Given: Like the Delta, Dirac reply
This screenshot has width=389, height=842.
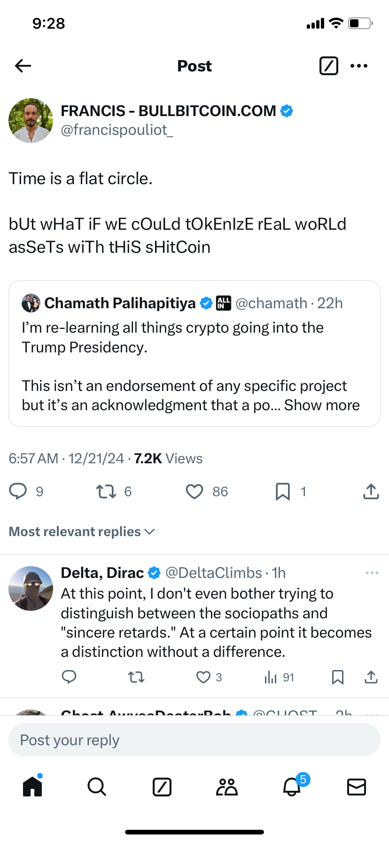Looking at the screenshot, I should pos(203,677).
